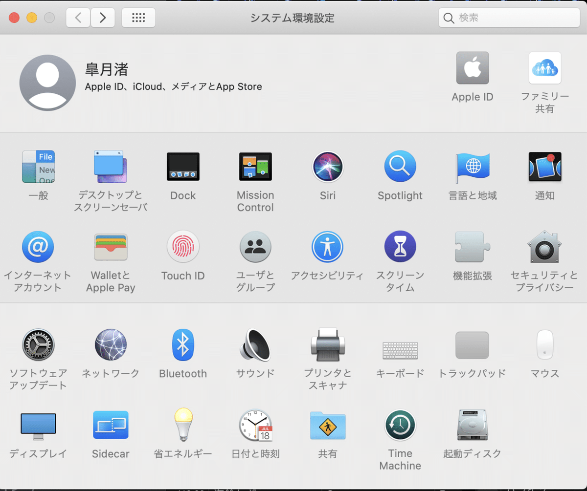Viewport: 587px width, 491px height.
Task: Open セキュリティとプライバシー preferences
Action: tap(545, 247)
